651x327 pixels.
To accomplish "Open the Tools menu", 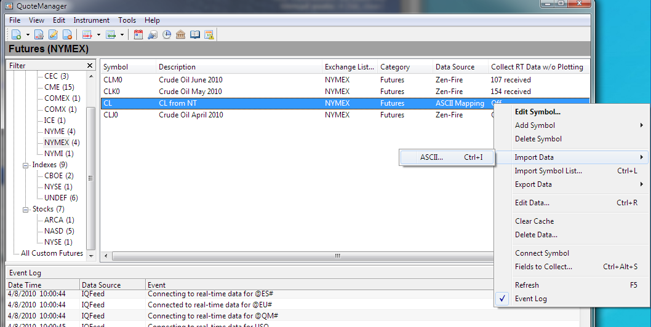I will coord(127,20).
